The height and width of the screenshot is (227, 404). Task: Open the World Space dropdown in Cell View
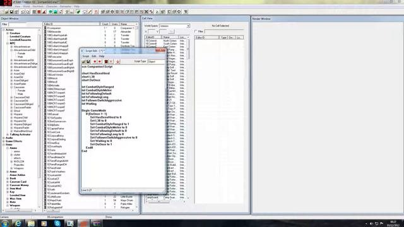click(188, 26)
